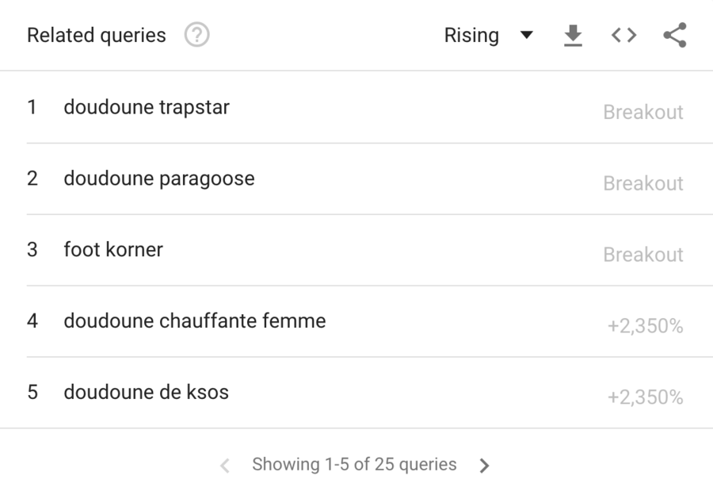Click the dropdown arrow beside Rising
Screen dimensions: 713x495
(x=527, y=36)
